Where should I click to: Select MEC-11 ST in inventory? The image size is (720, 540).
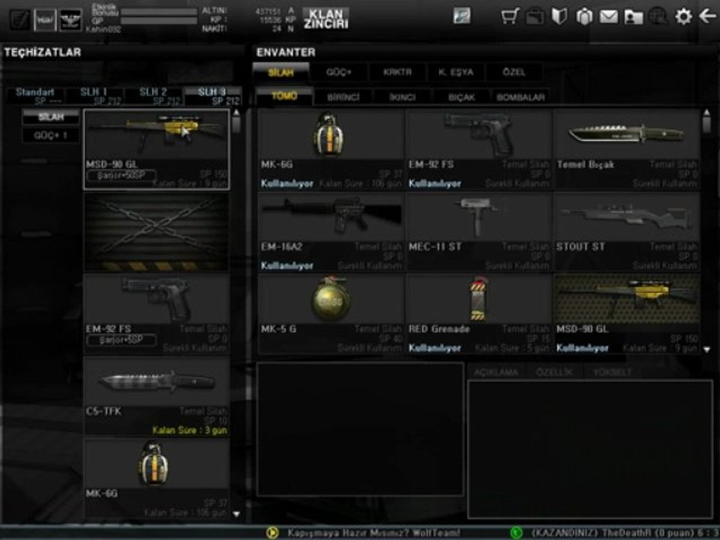479,232
